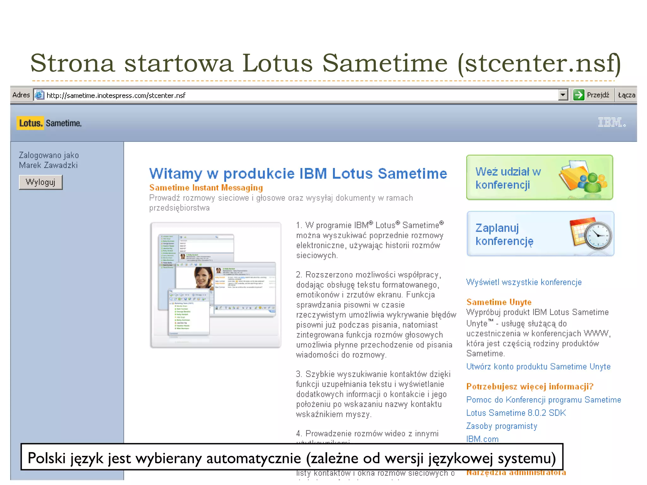Click the calendar clock schedule icon

pyautogui.click(x=591, y=234)
